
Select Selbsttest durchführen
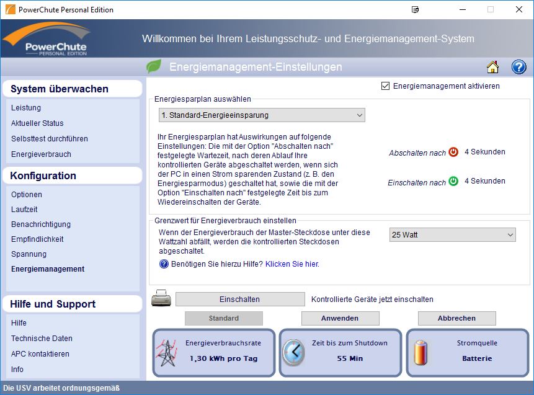(x=50, y=139)
